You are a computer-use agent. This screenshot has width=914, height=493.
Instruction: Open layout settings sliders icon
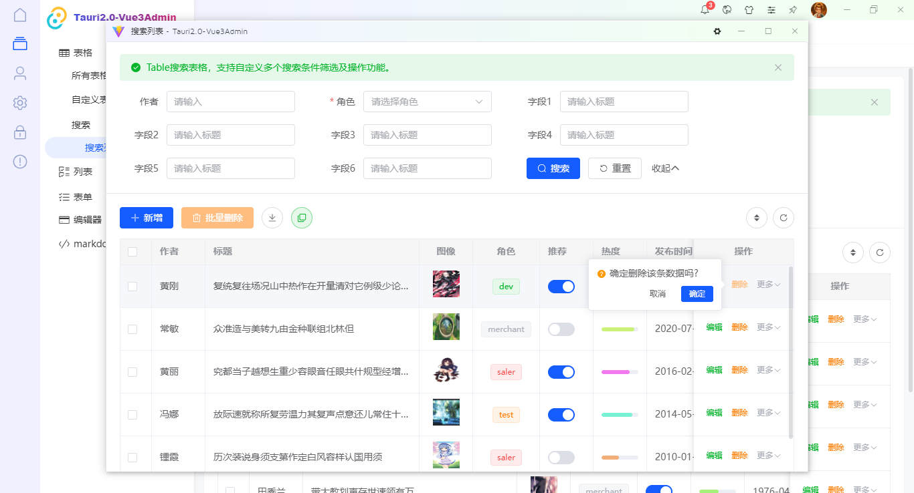[x=772, y=10]
